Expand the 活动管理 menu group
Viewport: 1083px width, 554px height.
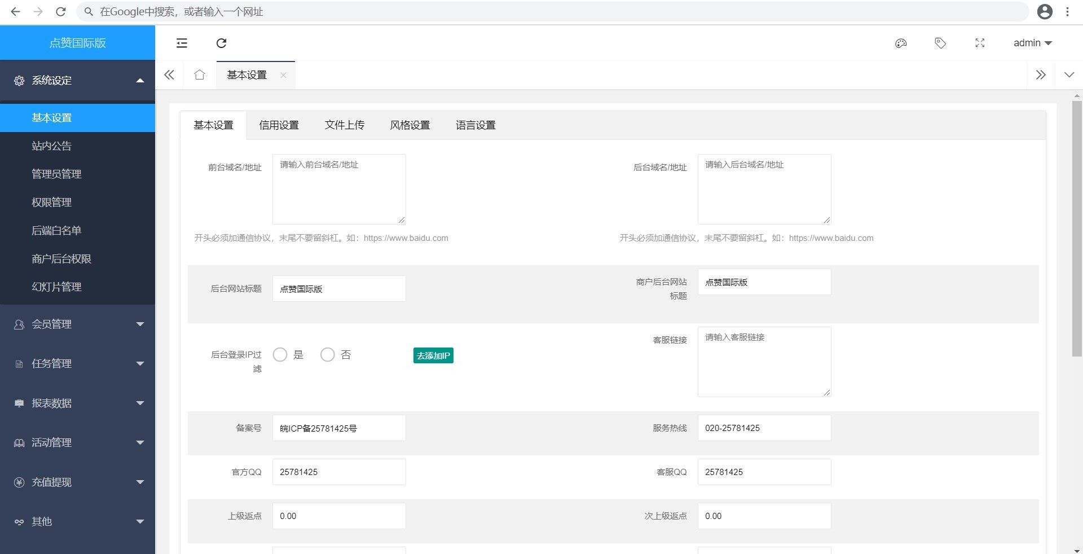[x=77, y=442]
